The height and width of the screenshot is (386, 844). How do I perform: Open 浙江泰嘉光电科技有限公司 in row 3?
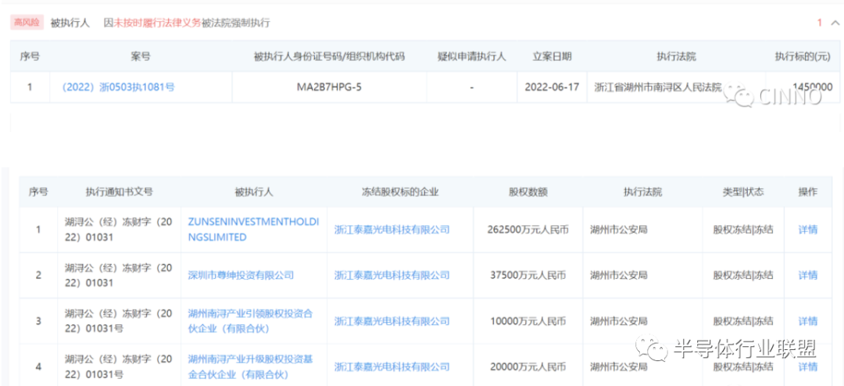coord(392,321)
